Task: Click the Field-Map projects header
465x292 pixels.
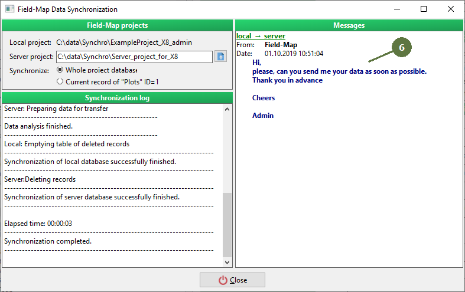Action: pyautogui.click(x=117, y=25)
